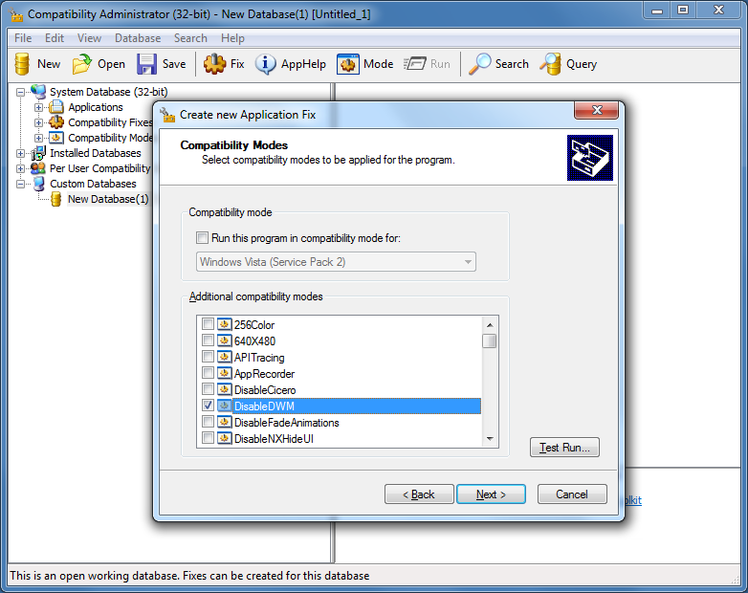Viewport: 748px width, 593px height.
Task: Open the Help menu
Action: pyautogui.click(x=232, y=38)
